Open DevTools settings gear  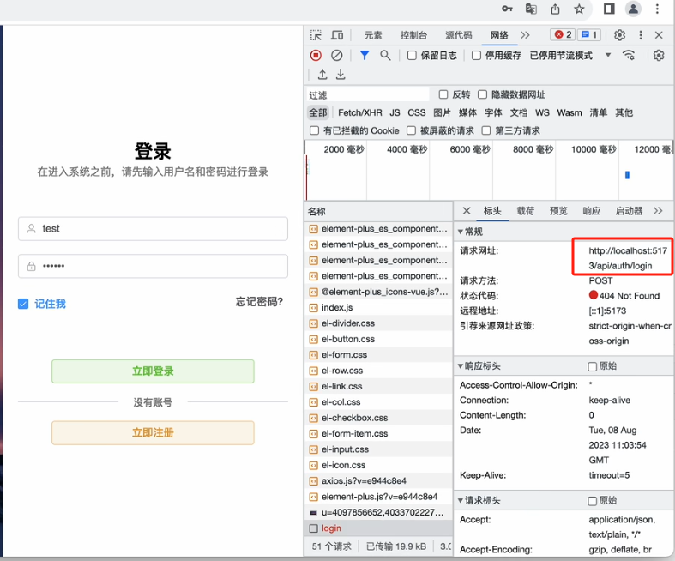[619, 35]
